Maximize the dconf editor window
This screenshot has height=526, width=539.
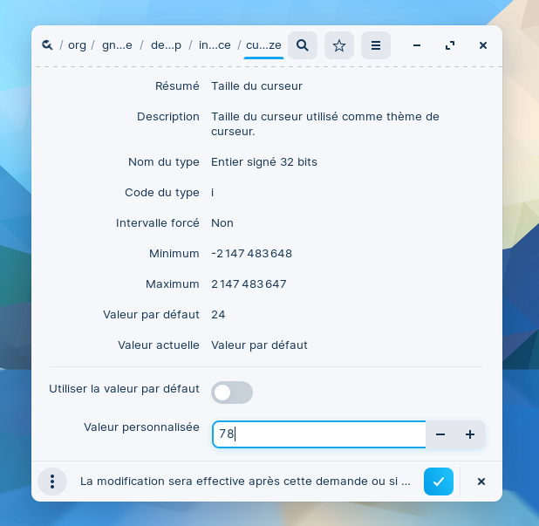tap(450, 45)
